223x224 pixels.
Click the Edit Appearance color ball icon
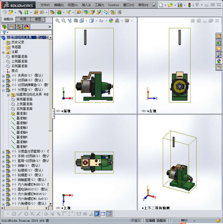pos(111,21)
